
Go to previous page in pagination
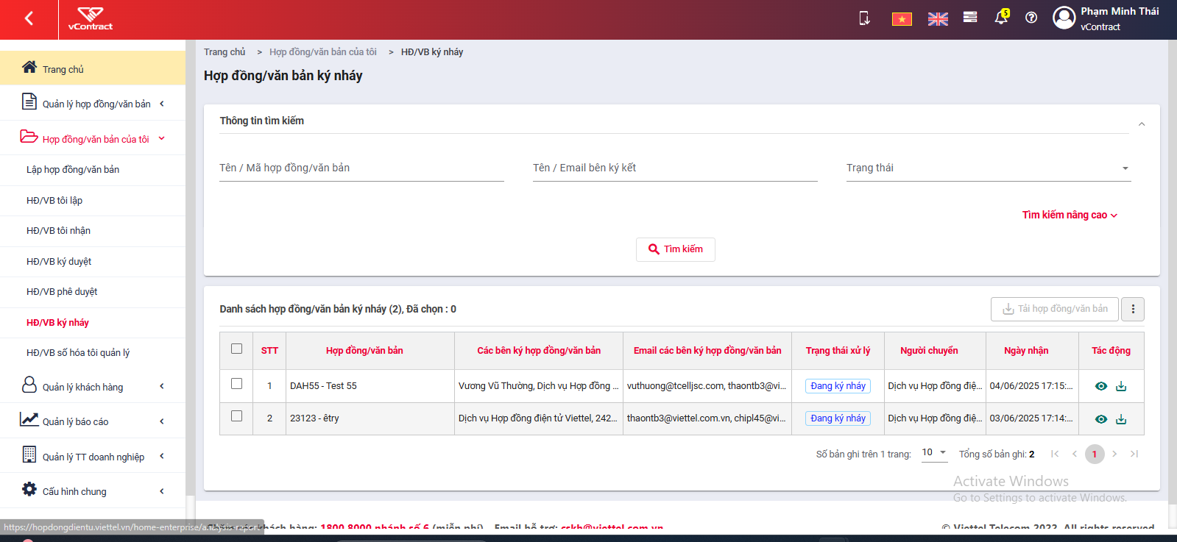[1075, 454]
